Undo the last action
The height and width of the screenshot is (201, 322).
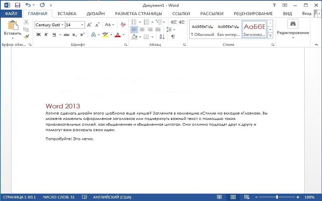28,5
